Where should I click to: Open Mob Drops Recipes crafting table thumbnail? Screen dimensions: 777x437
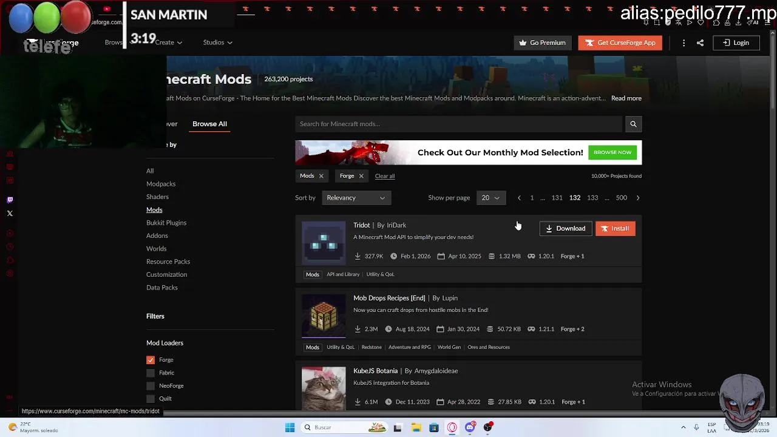click(x=324, y=316)
